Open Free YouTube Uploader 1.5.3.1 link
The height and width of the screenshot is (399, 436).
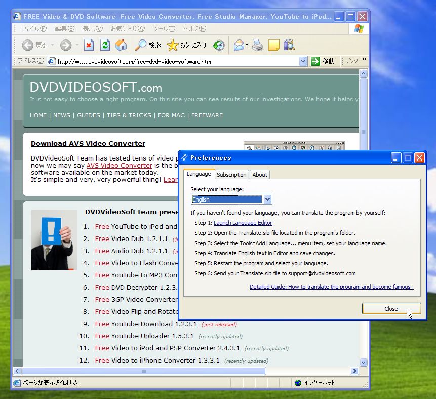144,336
